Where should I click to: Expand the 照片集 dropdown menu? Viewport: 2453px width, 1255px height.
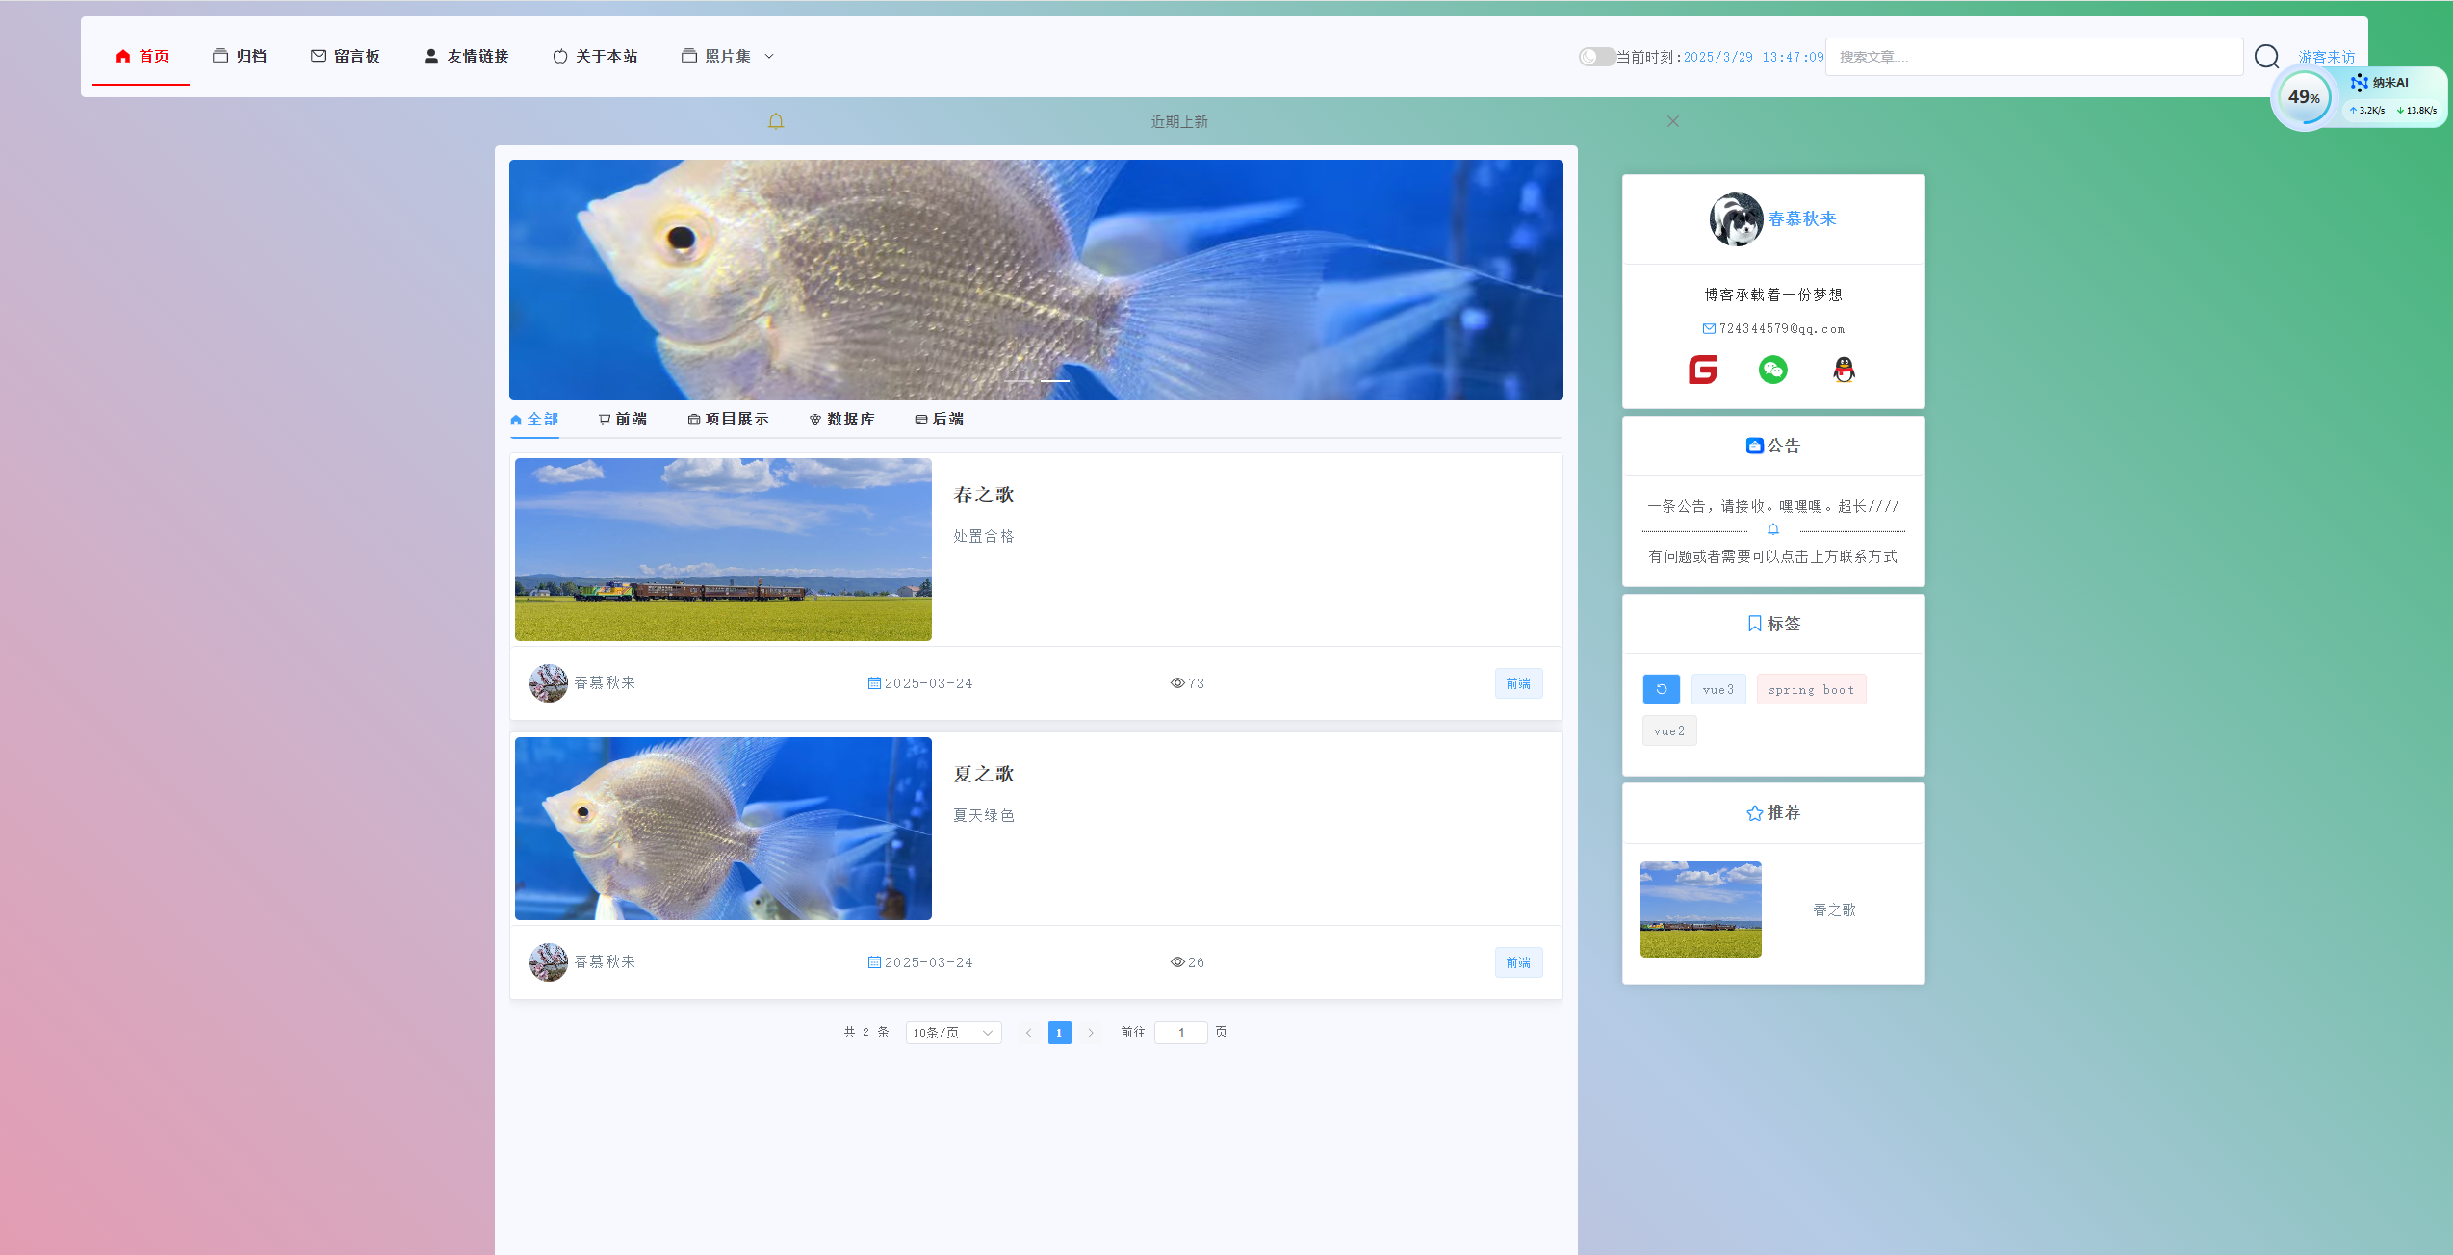point(728,57)
